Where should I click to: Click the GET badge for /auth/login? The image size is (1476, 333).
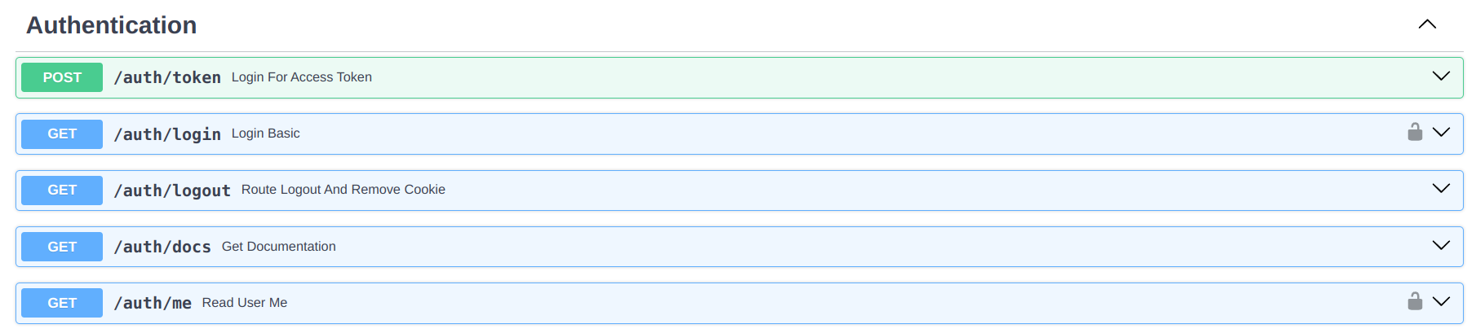[62, 134]
